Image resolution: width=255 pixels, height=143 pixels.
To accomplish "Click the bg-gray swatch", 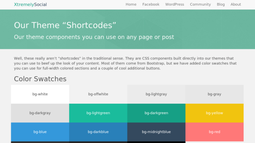I will point(214,94).
